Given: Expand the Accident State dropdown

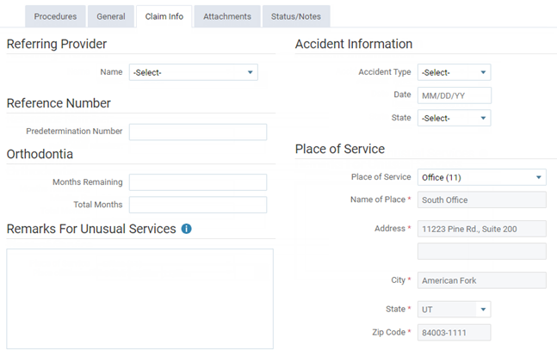Looking at the screenshot, I should coord(454,118).
